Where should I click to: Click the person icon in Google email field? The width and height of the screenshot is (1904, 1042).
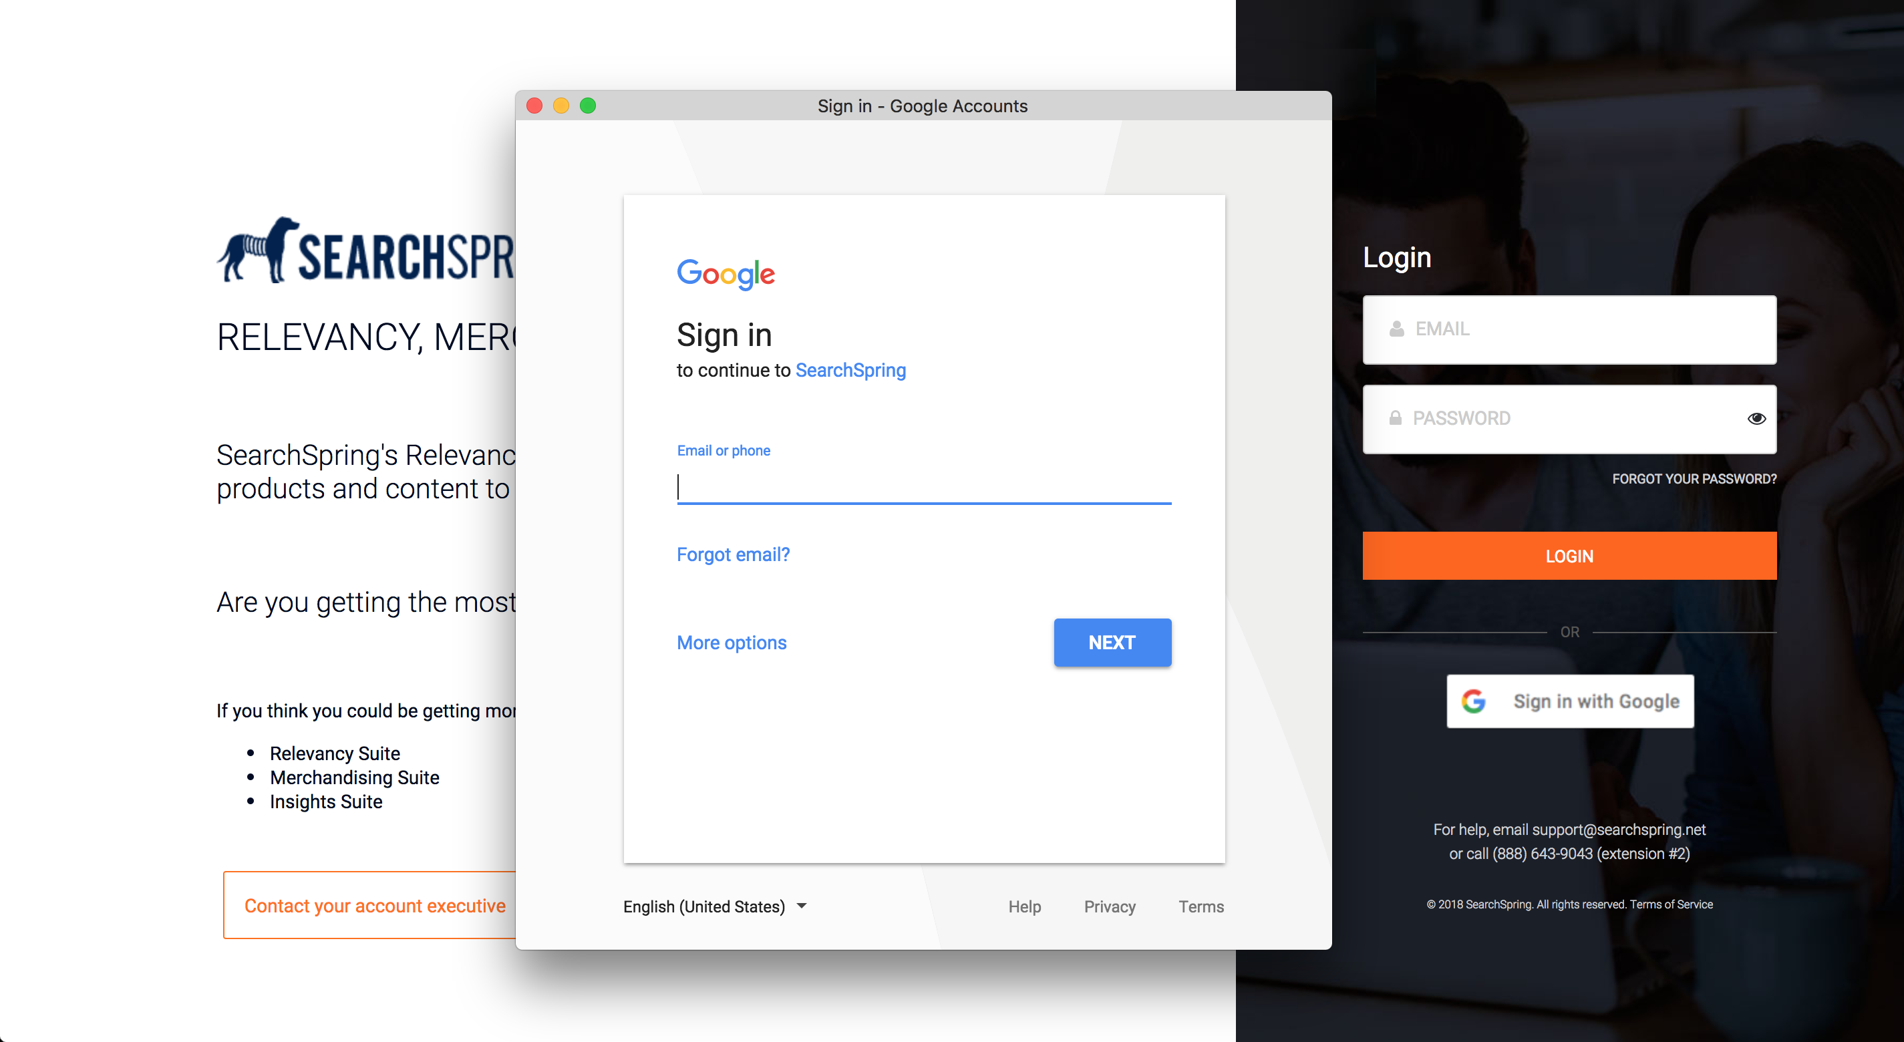[1397, 329]
